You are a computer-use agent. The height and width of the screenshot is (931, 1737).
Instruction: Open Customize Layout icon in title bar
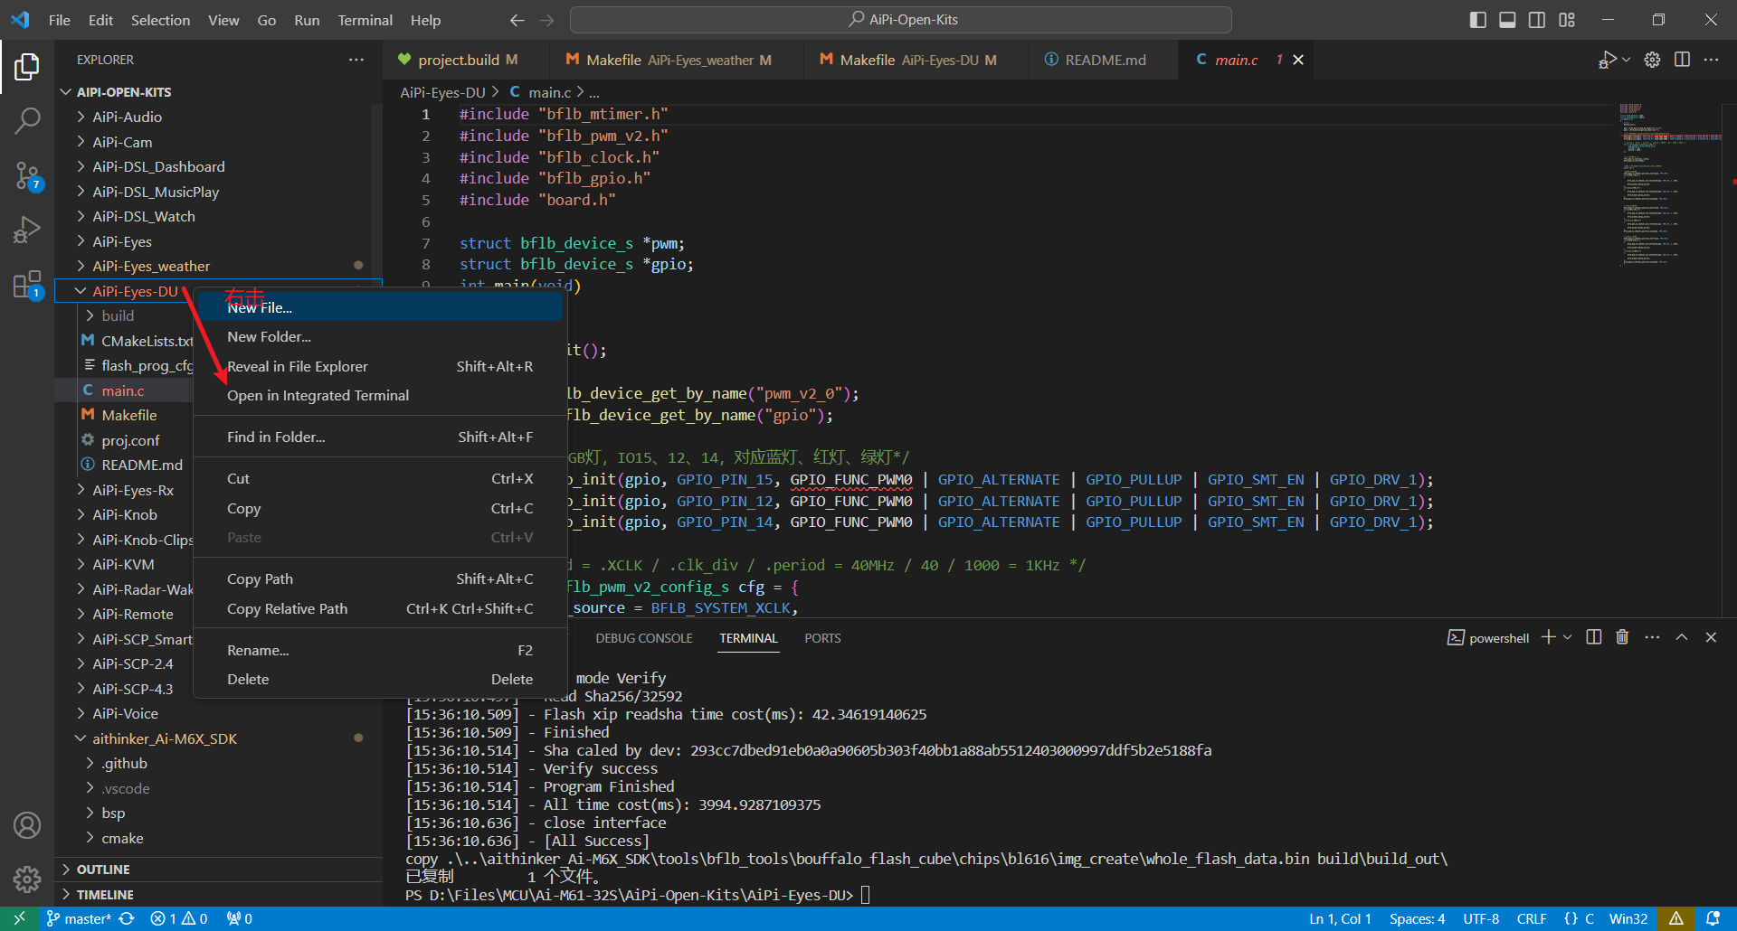[x=1567, y=20]
